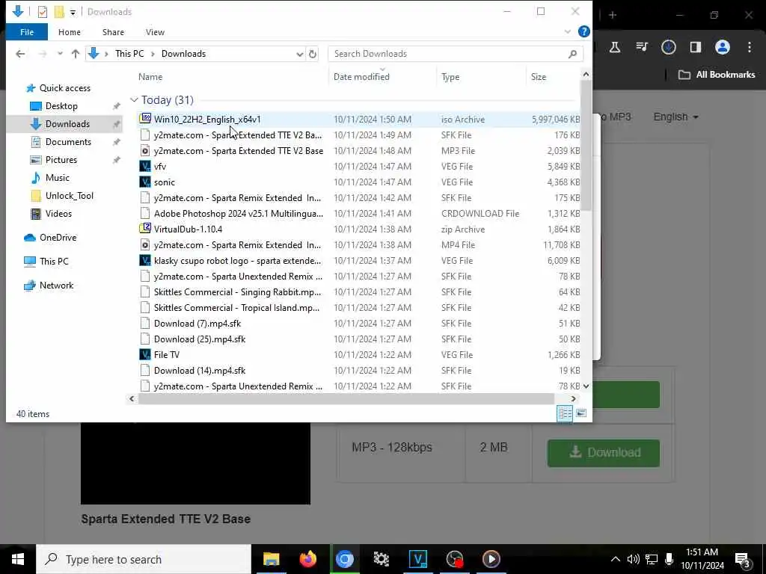Open the Recent locations dropdown arrow
The height and width of the screenshot is (574, 766).
click(x=60, y=54)
